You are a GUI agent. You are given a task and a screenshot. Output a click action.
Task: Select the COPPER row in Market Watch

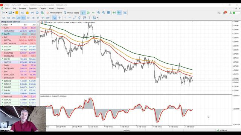click(x=18, y=62)
